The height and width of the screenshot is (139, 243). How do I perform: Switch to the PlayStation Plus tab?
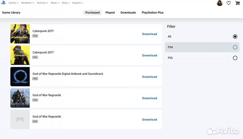point(153,12)
